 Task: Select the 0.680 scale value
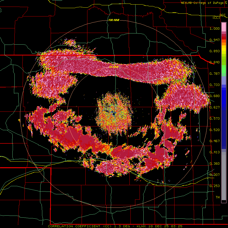point(215,96)
